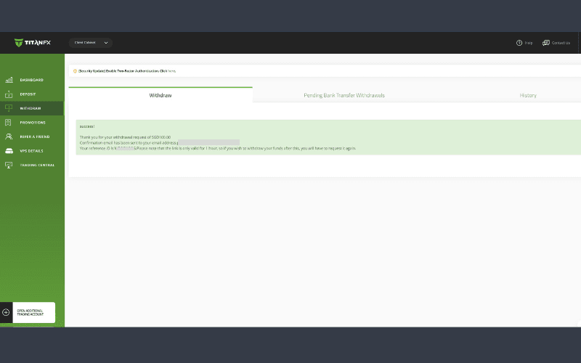Switch to Pending Bank Transfer Withdrawals tab
The image size is (581, 363).
click(344, 95)
